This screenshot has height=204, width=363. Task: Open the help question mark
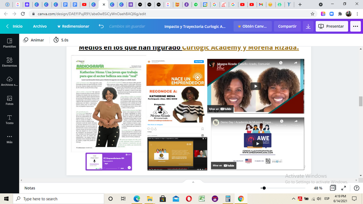click(x=357, y=188)
